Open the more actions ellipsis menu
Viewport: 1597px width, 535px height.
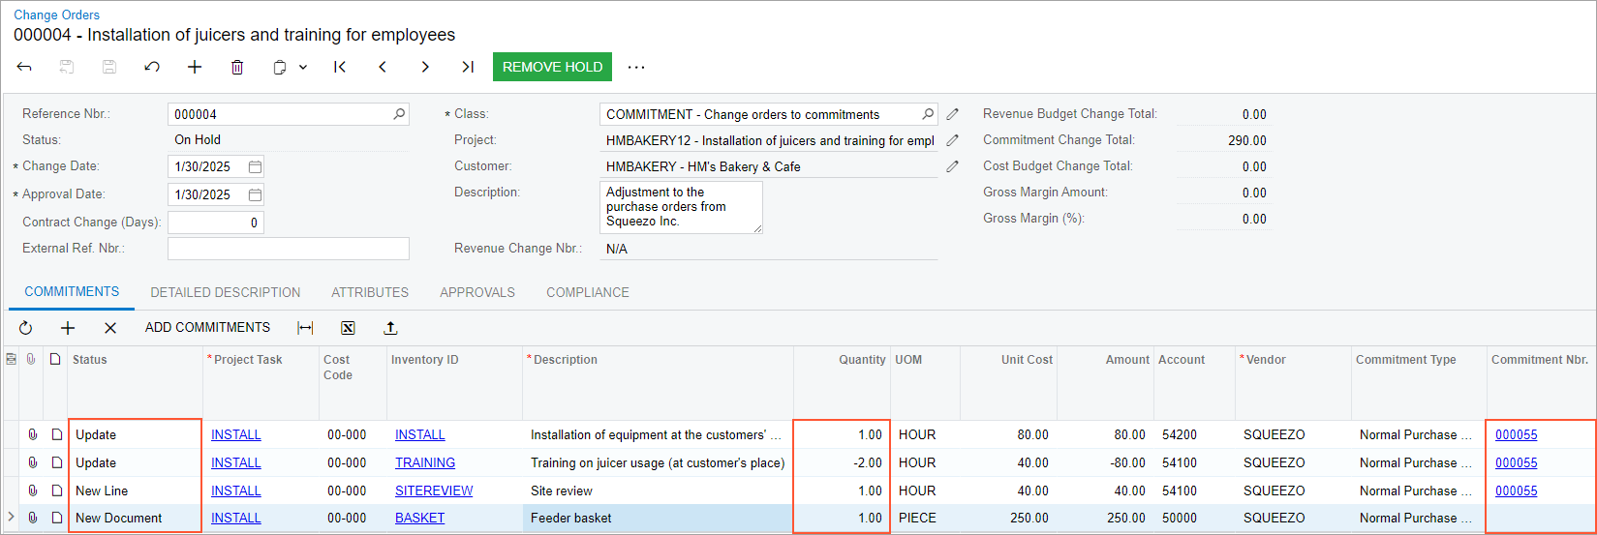635,67
